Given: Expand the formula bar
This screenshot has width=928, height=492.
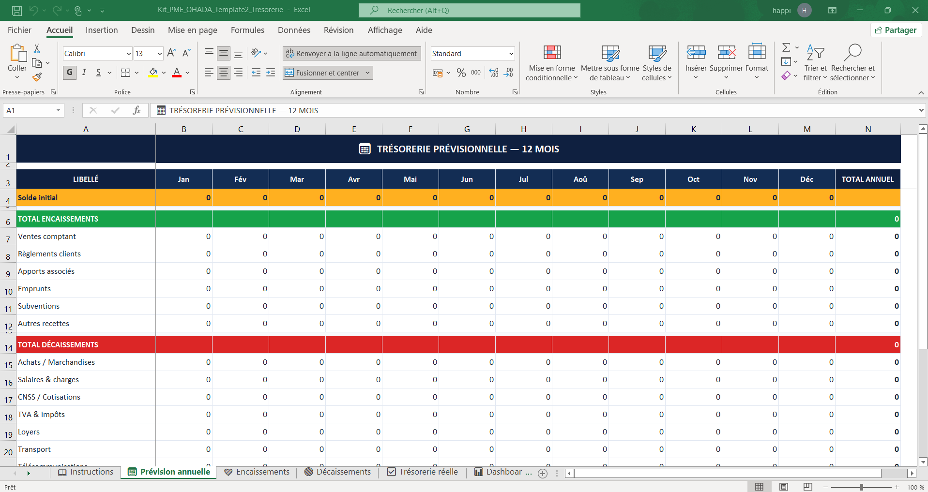Looking at the screenshot, I should [x=921, y=110].
